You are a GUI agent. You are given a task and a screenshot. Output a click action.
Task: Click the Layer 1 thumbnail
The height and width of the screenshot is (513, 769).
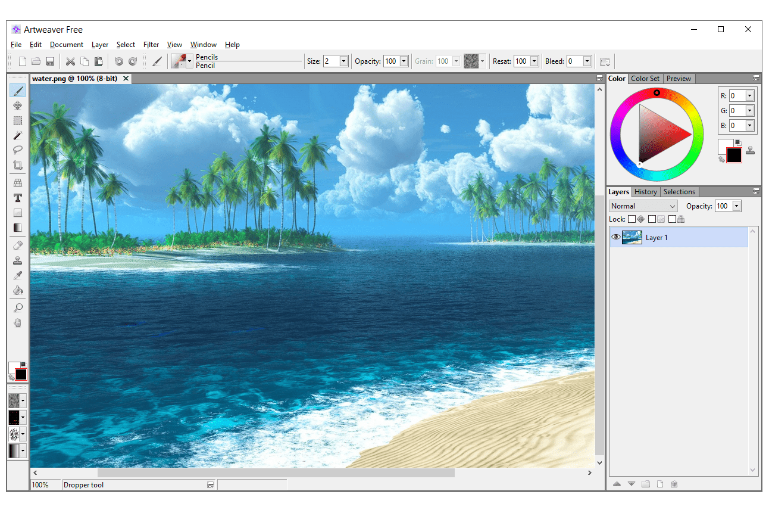(x=632, y=237)
